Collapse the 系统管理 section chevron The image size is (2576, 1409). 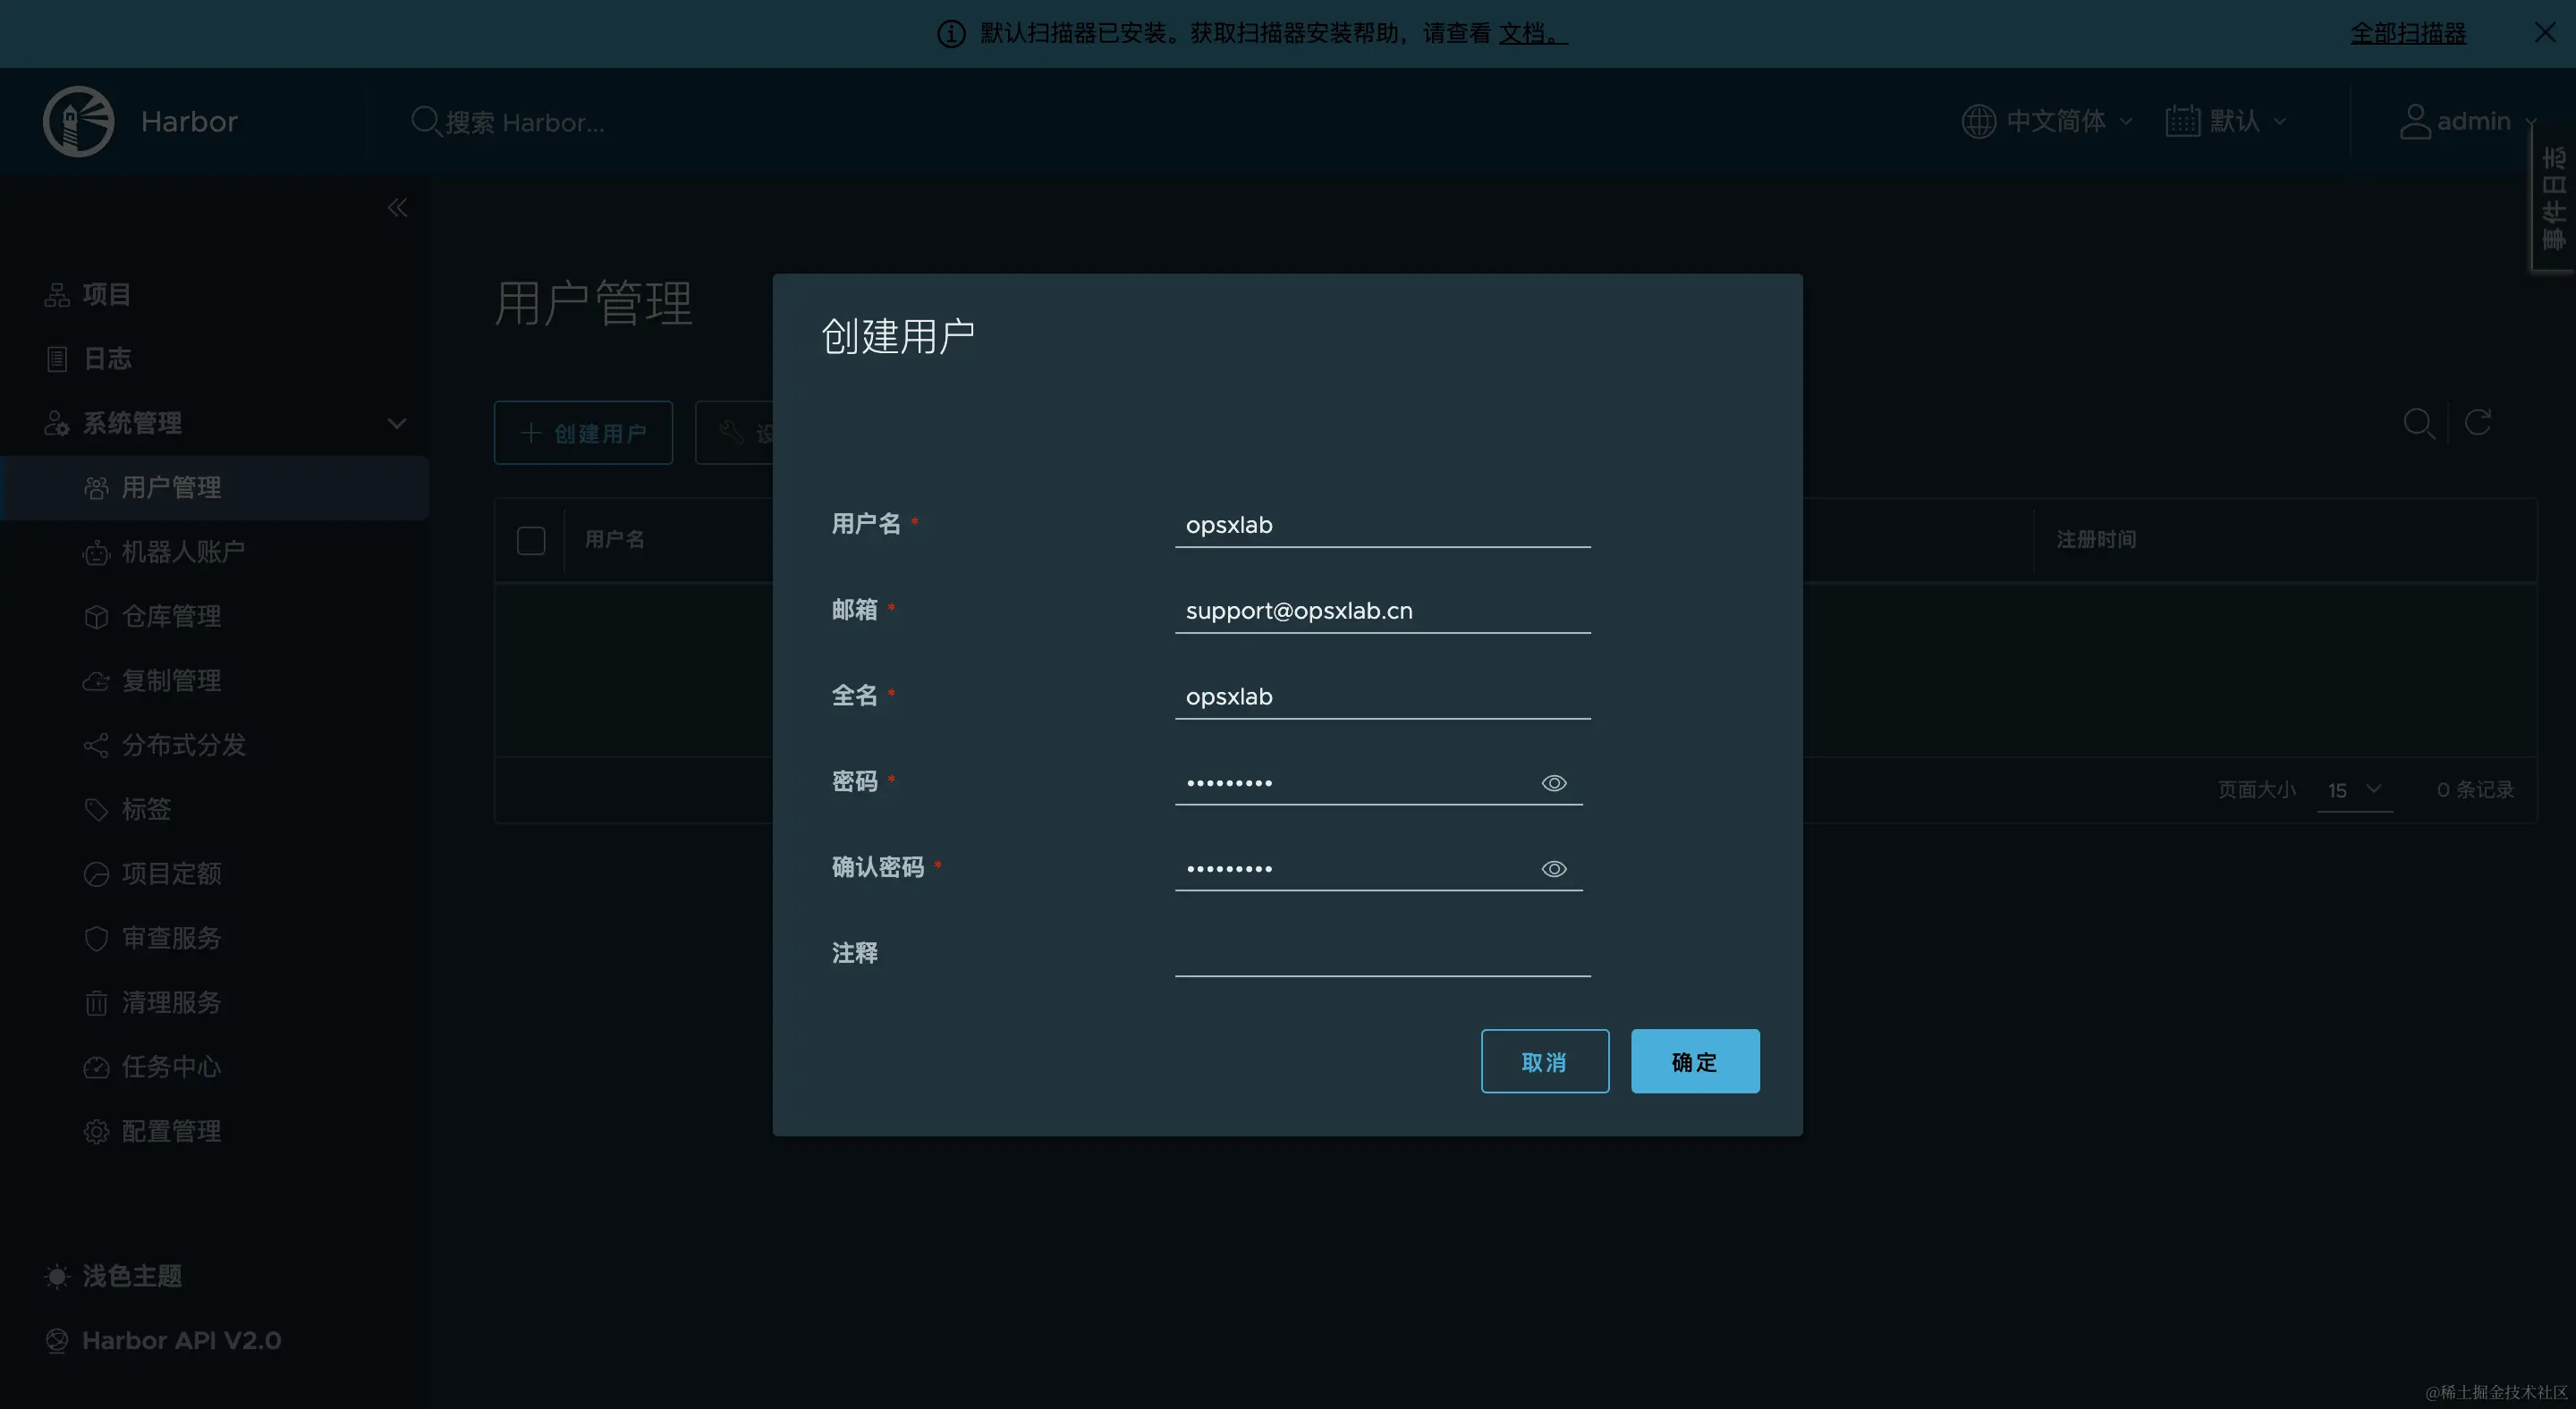coord(397,423)
